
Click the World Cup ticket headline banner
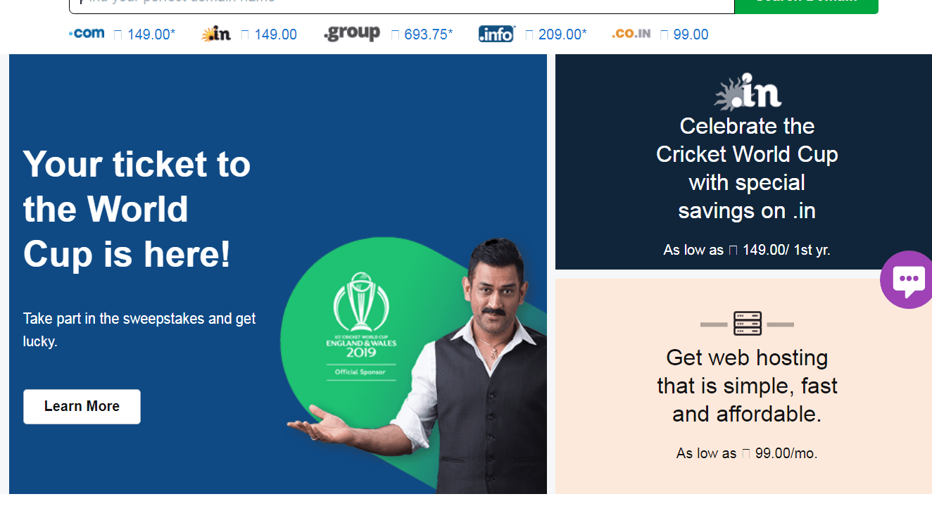(x=137, y=209)
